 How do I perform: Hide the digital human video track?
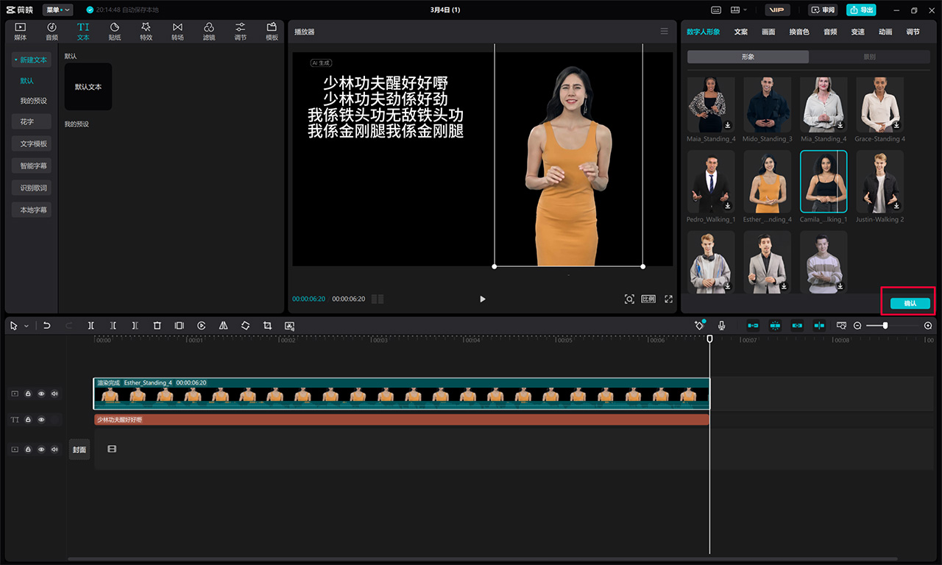tap(41, 394)
